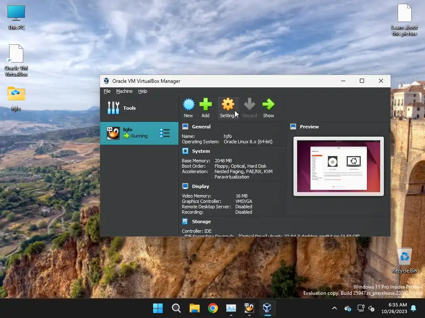Image resolution: width=425 pixels, height=318 pixels.
Task: Click the System section header
Action: [201, 151]
